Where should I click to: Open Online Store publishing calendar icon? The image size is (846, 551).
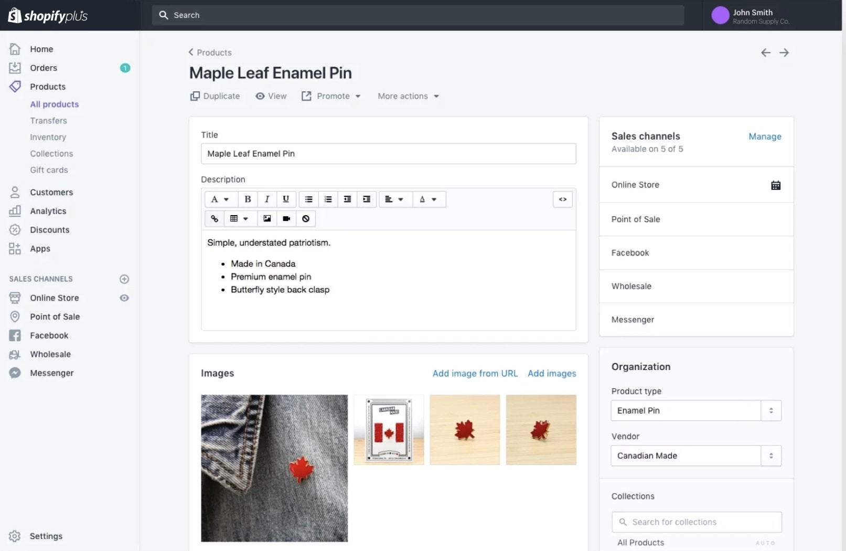tap(775, 185)
